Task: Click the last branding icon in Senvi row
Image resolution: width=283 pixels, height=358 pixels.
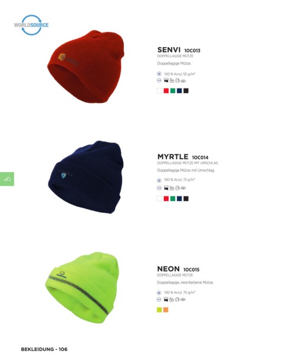Action: point(183,81)
